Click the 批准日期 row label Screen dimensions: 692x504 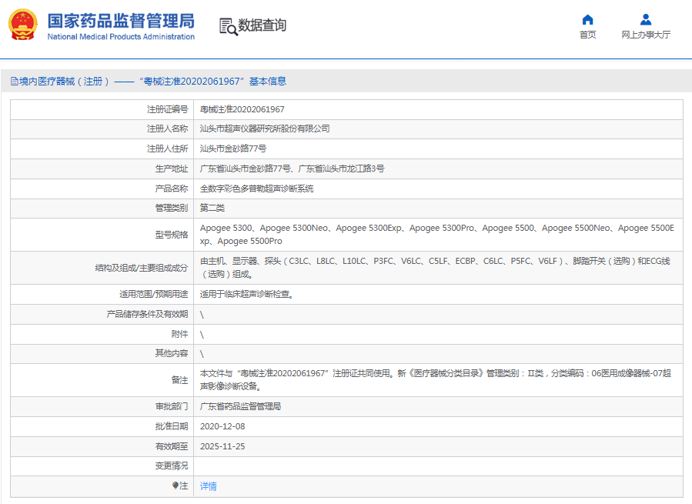(171, 426)
